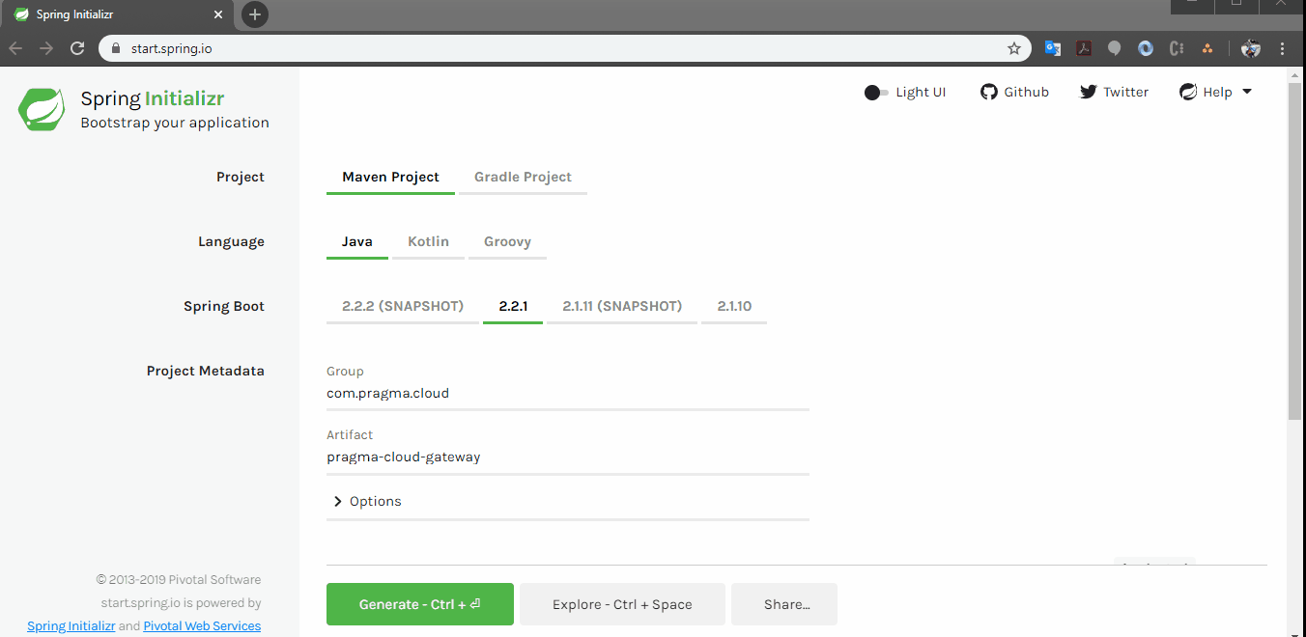The height and width of the screenshot is (637, 1306).
Task: Open the Chrome three-dot menu
Action: (1282, 47)
